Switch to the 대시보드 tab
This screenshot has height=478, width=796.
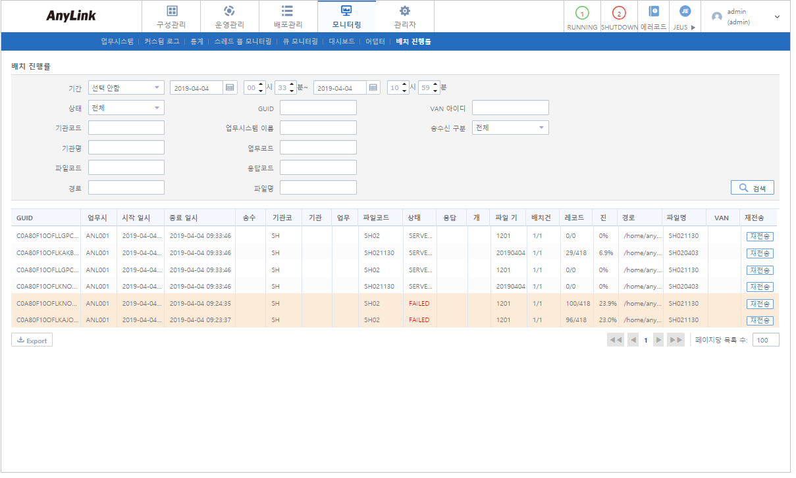[340, 41]
